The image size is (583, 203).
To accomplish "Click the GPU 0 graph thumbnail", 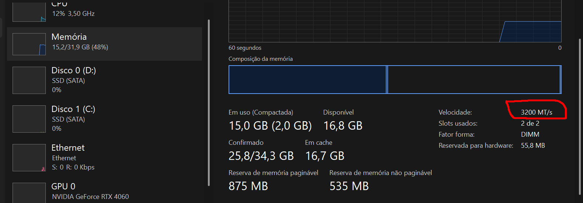I will (x=29, y=192).
